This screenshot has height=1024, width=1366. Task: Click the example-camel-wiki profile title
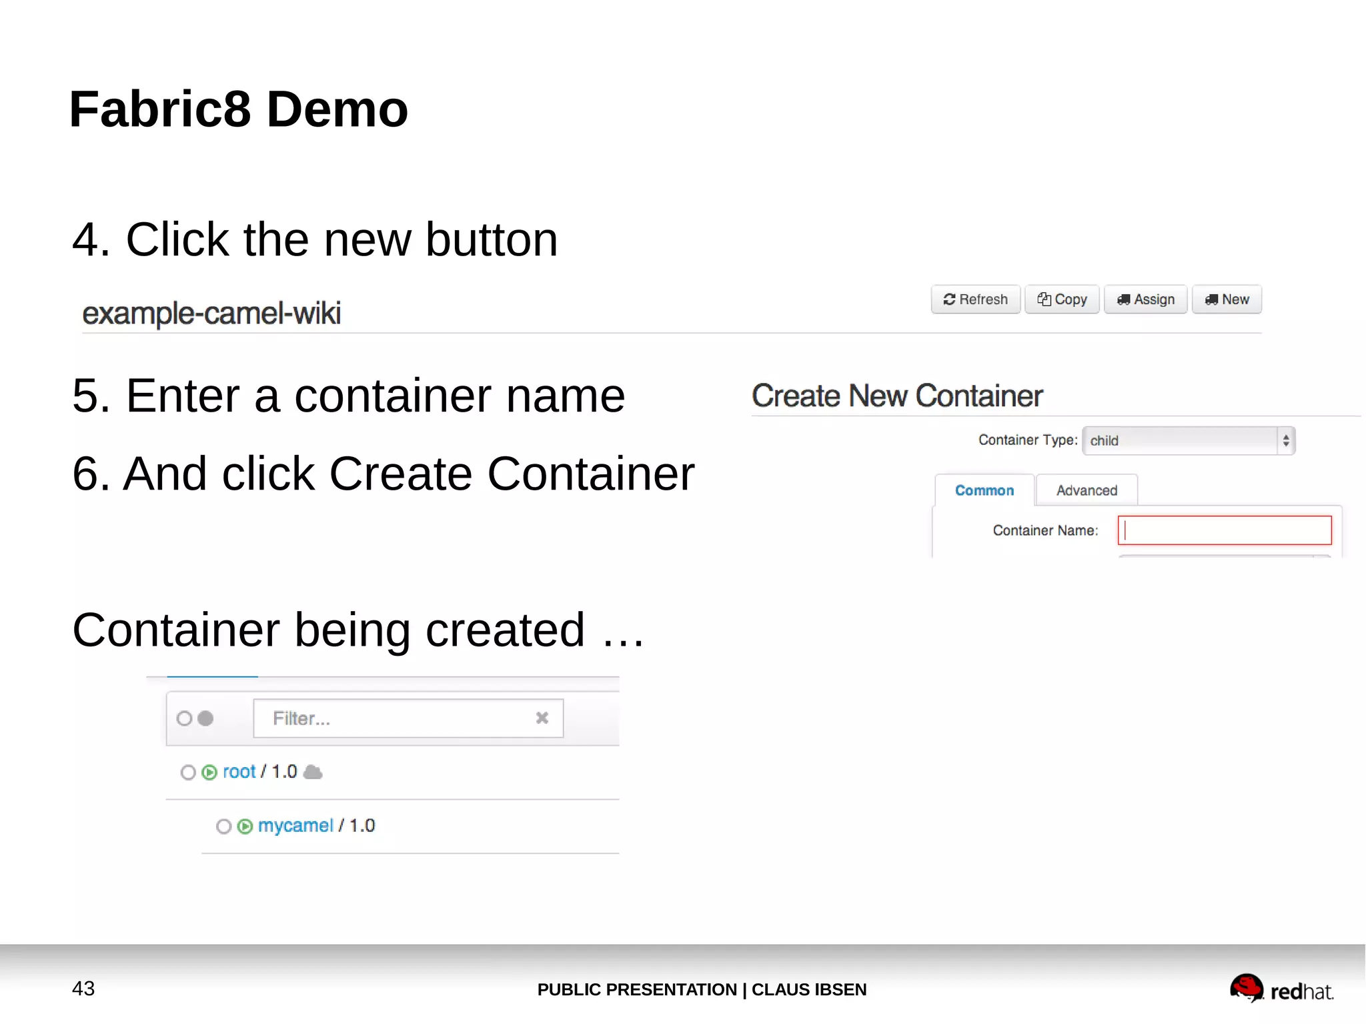coord(211,313)
